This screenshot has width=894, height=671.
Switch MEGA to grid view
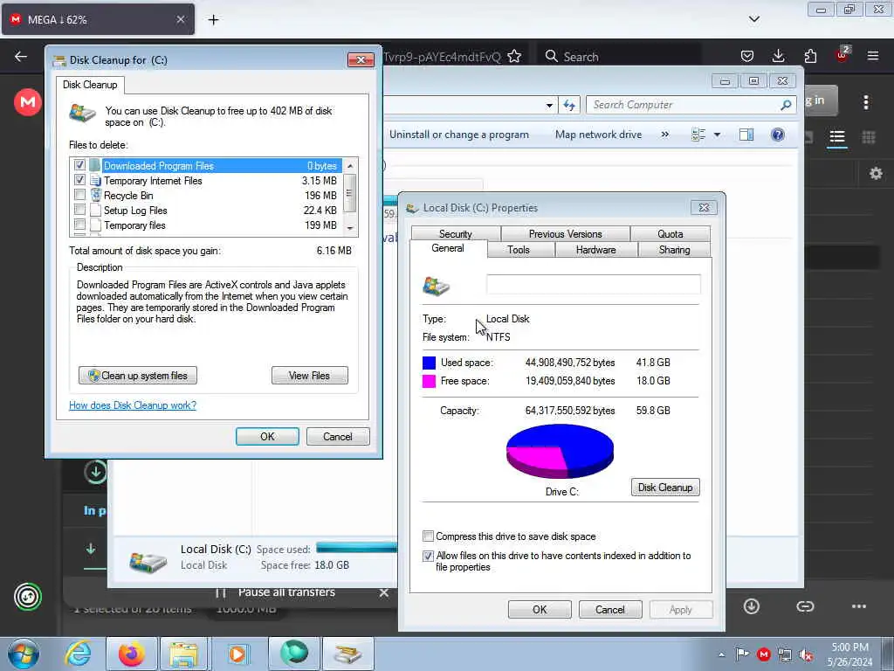(x=869, y=137)
